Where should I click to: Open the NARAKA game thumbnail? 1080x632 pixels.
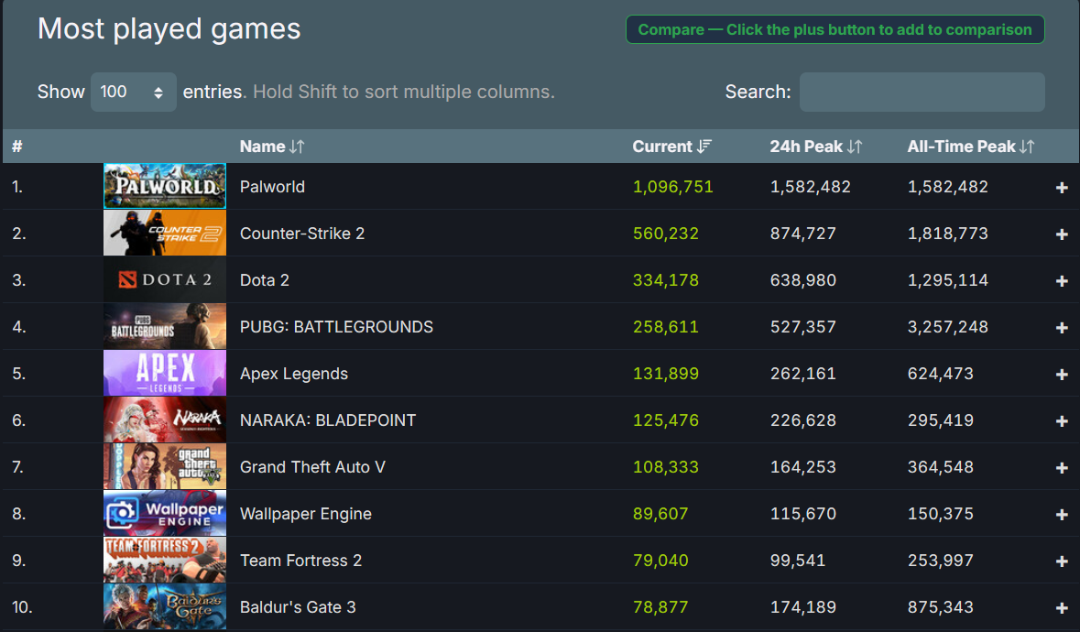point(165,420)
